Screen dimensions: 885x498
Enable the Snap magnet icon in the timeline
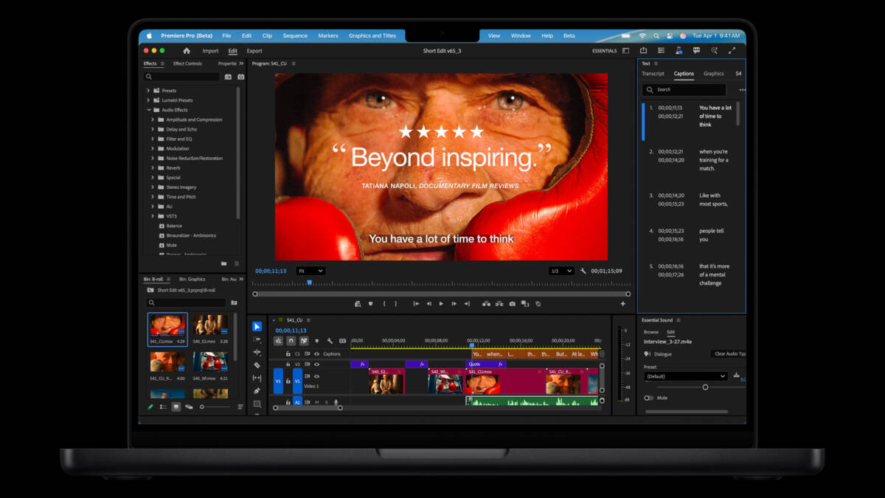(x=291, y=340)
